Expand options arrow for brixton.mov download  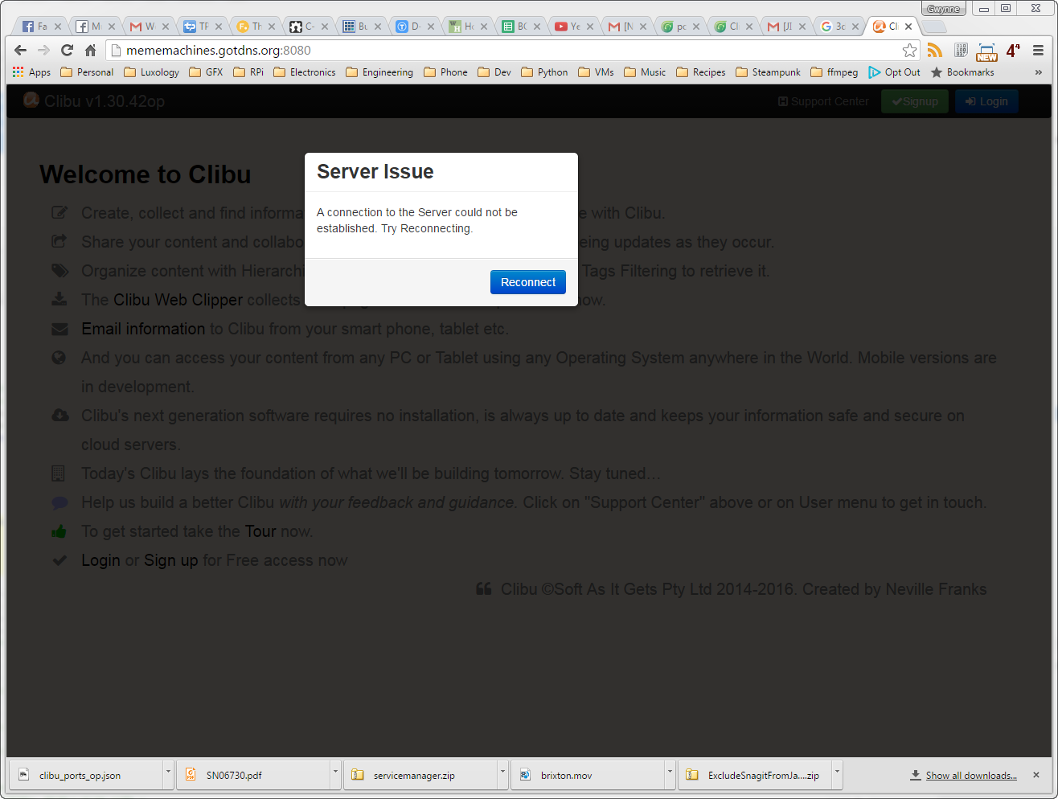point(670,775)
